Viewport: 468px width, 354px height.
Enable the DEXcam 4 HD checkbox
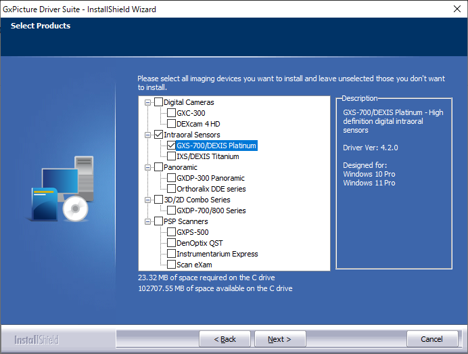tap(171, 124)
